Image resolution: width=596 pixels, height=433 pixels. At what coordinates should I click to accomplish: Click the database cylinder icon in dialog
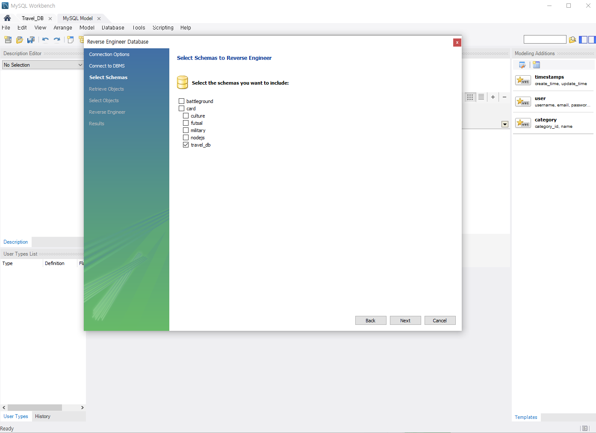tap(183, 82)
